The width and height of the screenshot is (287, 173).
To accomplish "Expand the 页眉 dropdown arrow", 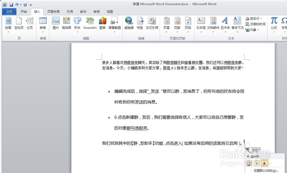I will point(166,32).
